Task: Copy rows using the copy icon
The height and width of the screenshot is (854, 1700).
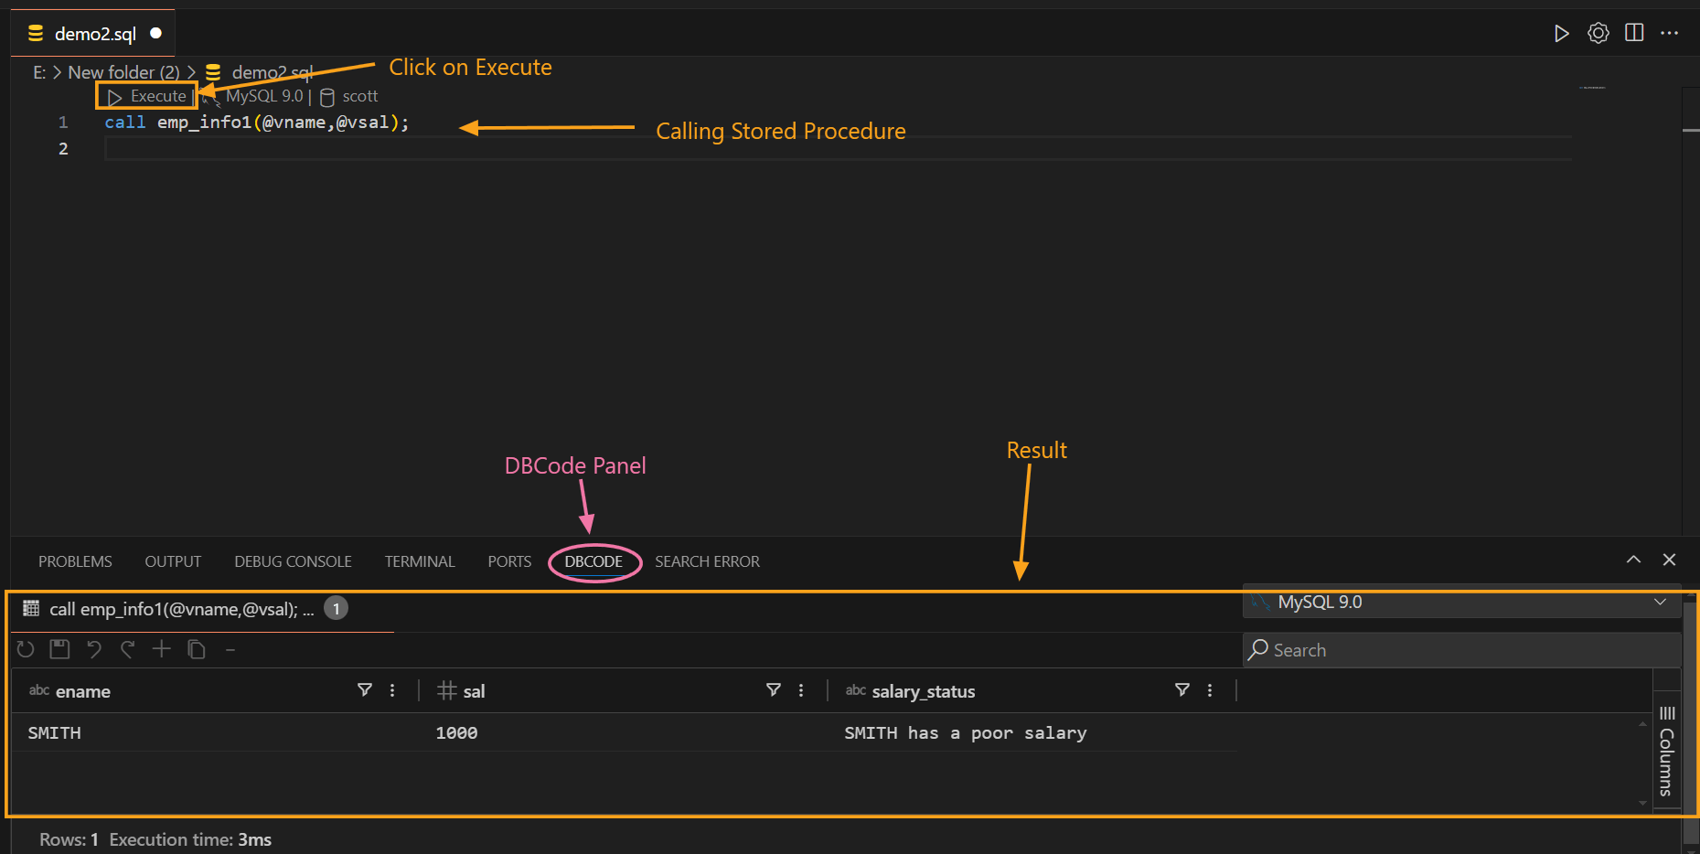Action: [197, 649]
